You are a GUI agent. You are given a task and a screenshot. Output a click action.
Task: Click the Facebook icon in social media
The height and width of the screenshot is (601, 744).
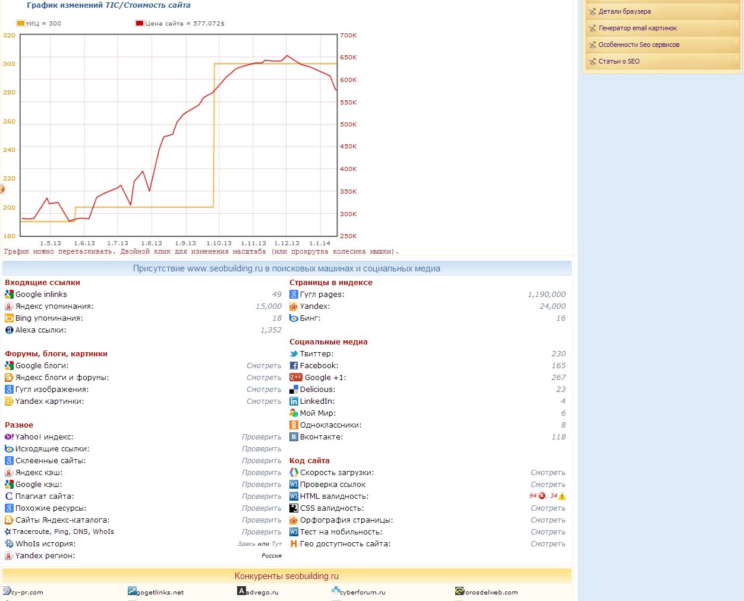coord(294,366)
